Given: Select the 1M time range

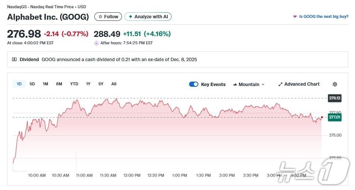Looking at the screenshot, I should pos(45,84).
